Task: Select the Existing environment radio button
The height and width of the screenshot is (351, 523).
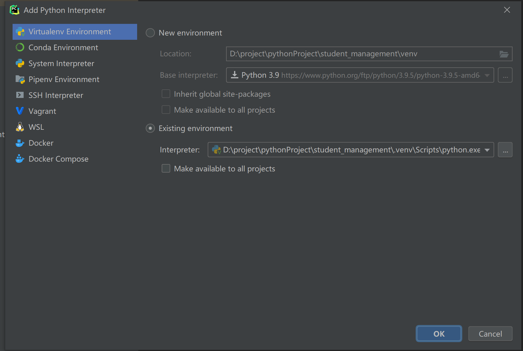Action: [150, 128]
